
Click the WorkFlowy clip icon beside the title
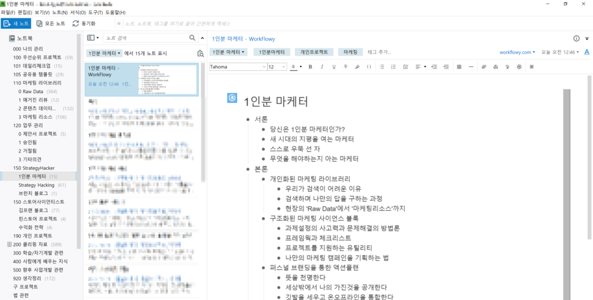click(x=232, y=98)
